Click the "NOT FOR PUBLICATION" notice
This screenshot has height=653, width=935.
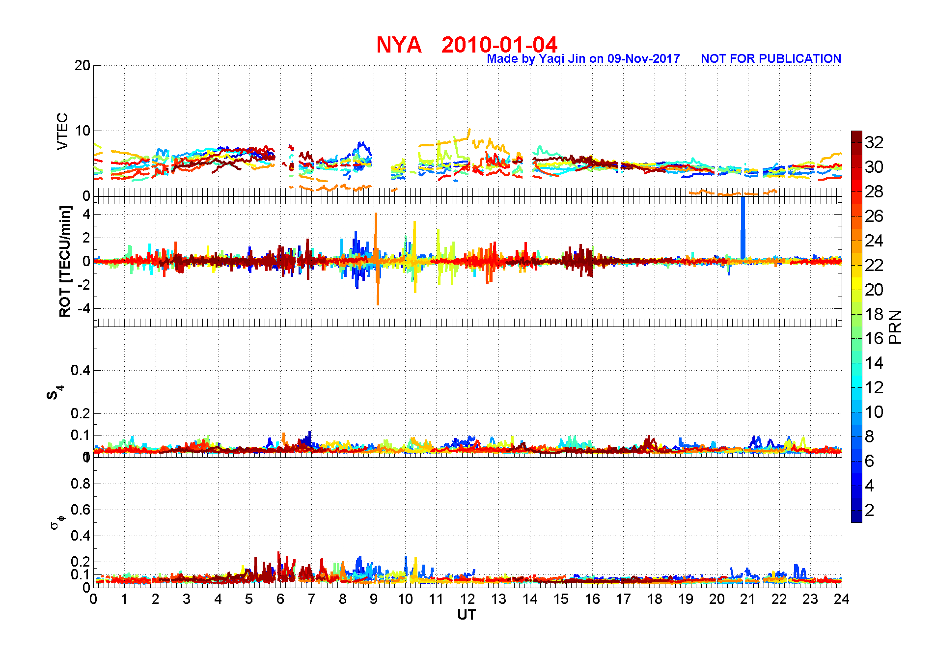pyautogui.click(x=771, y=59)
